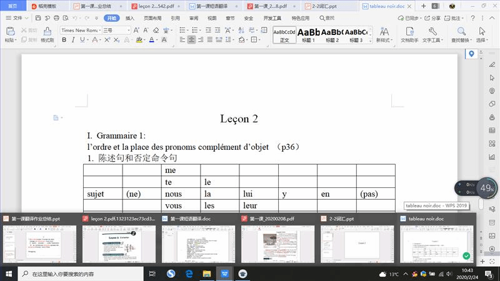
Task: Apply the 标题 1 heading style
Action: [309, 34]
